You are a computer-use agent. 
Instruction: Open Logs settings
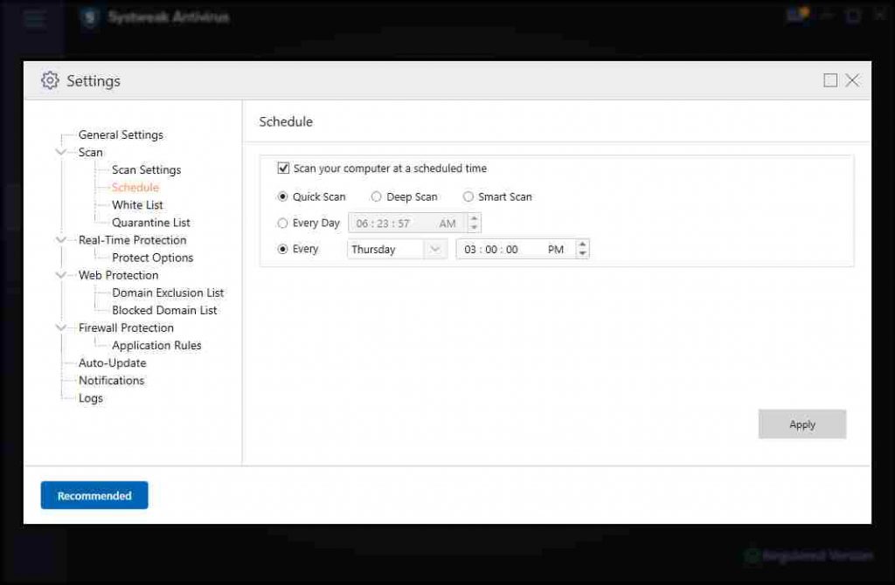(x=91, y=398)
